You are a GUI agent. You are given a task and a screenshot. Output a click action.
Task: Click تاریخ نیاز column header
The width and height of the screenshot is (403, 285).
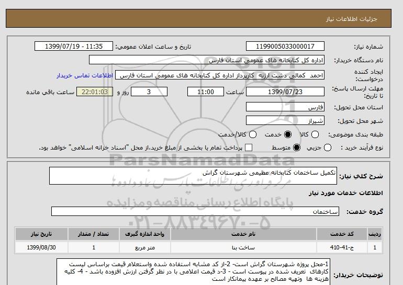[41, 234]
